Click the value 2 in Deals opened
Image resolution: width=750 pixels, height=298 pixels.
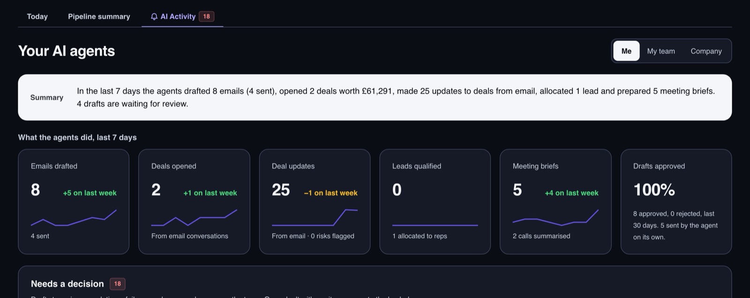click(x=156, y=189)
